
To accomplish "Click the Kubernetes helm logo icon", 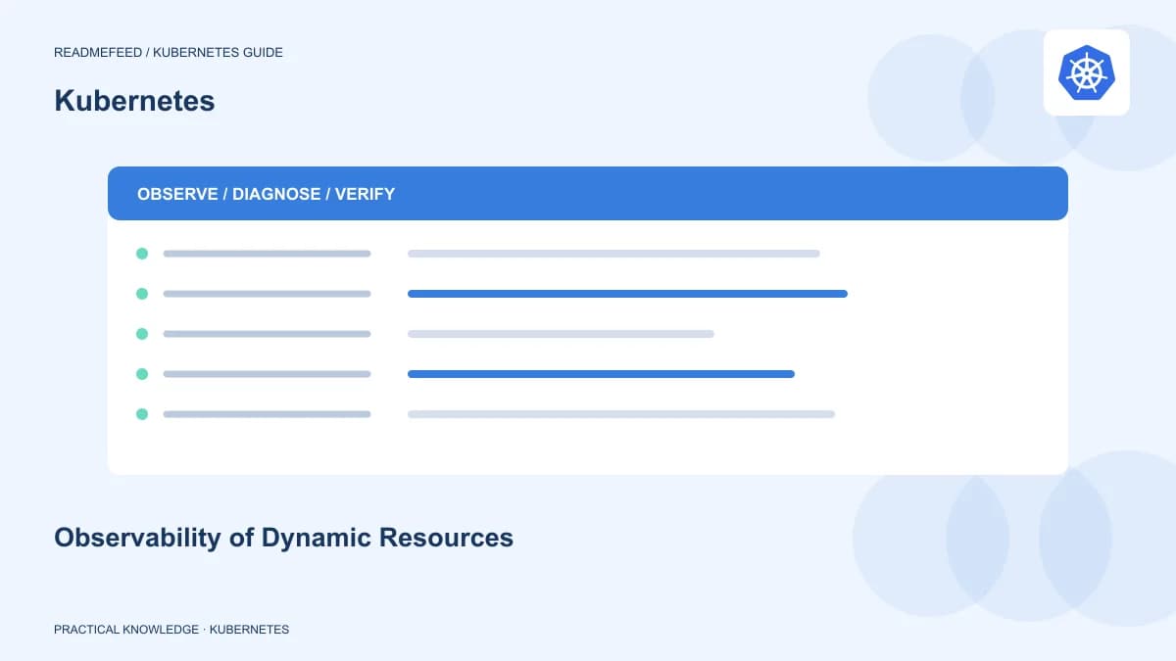I will (x=1086, y=72).
